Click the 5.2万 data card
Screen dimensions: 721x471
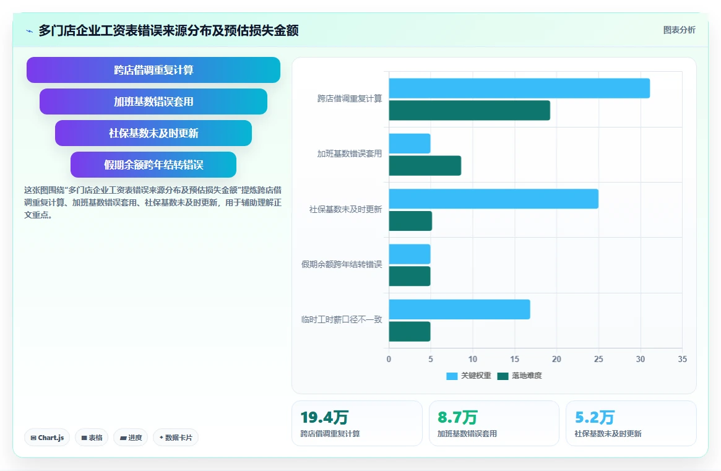tap(631, 423)
